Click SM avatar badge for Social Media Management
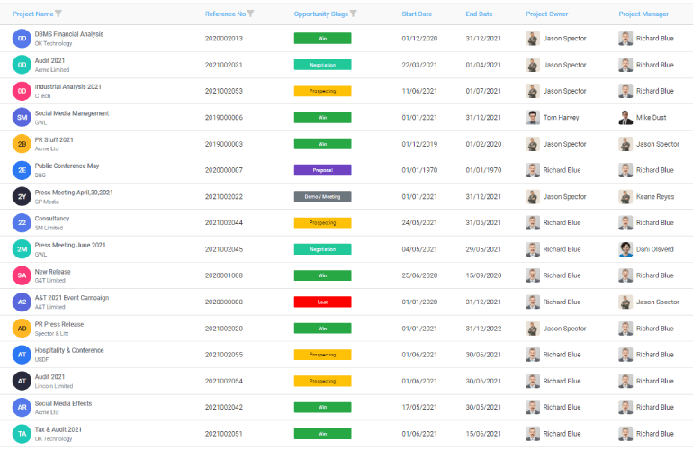 click(22, 118)
